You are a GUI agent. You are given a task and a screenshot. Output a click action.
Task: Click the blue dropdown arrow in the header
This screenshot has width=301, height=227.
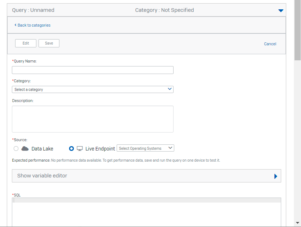[280, 10]
